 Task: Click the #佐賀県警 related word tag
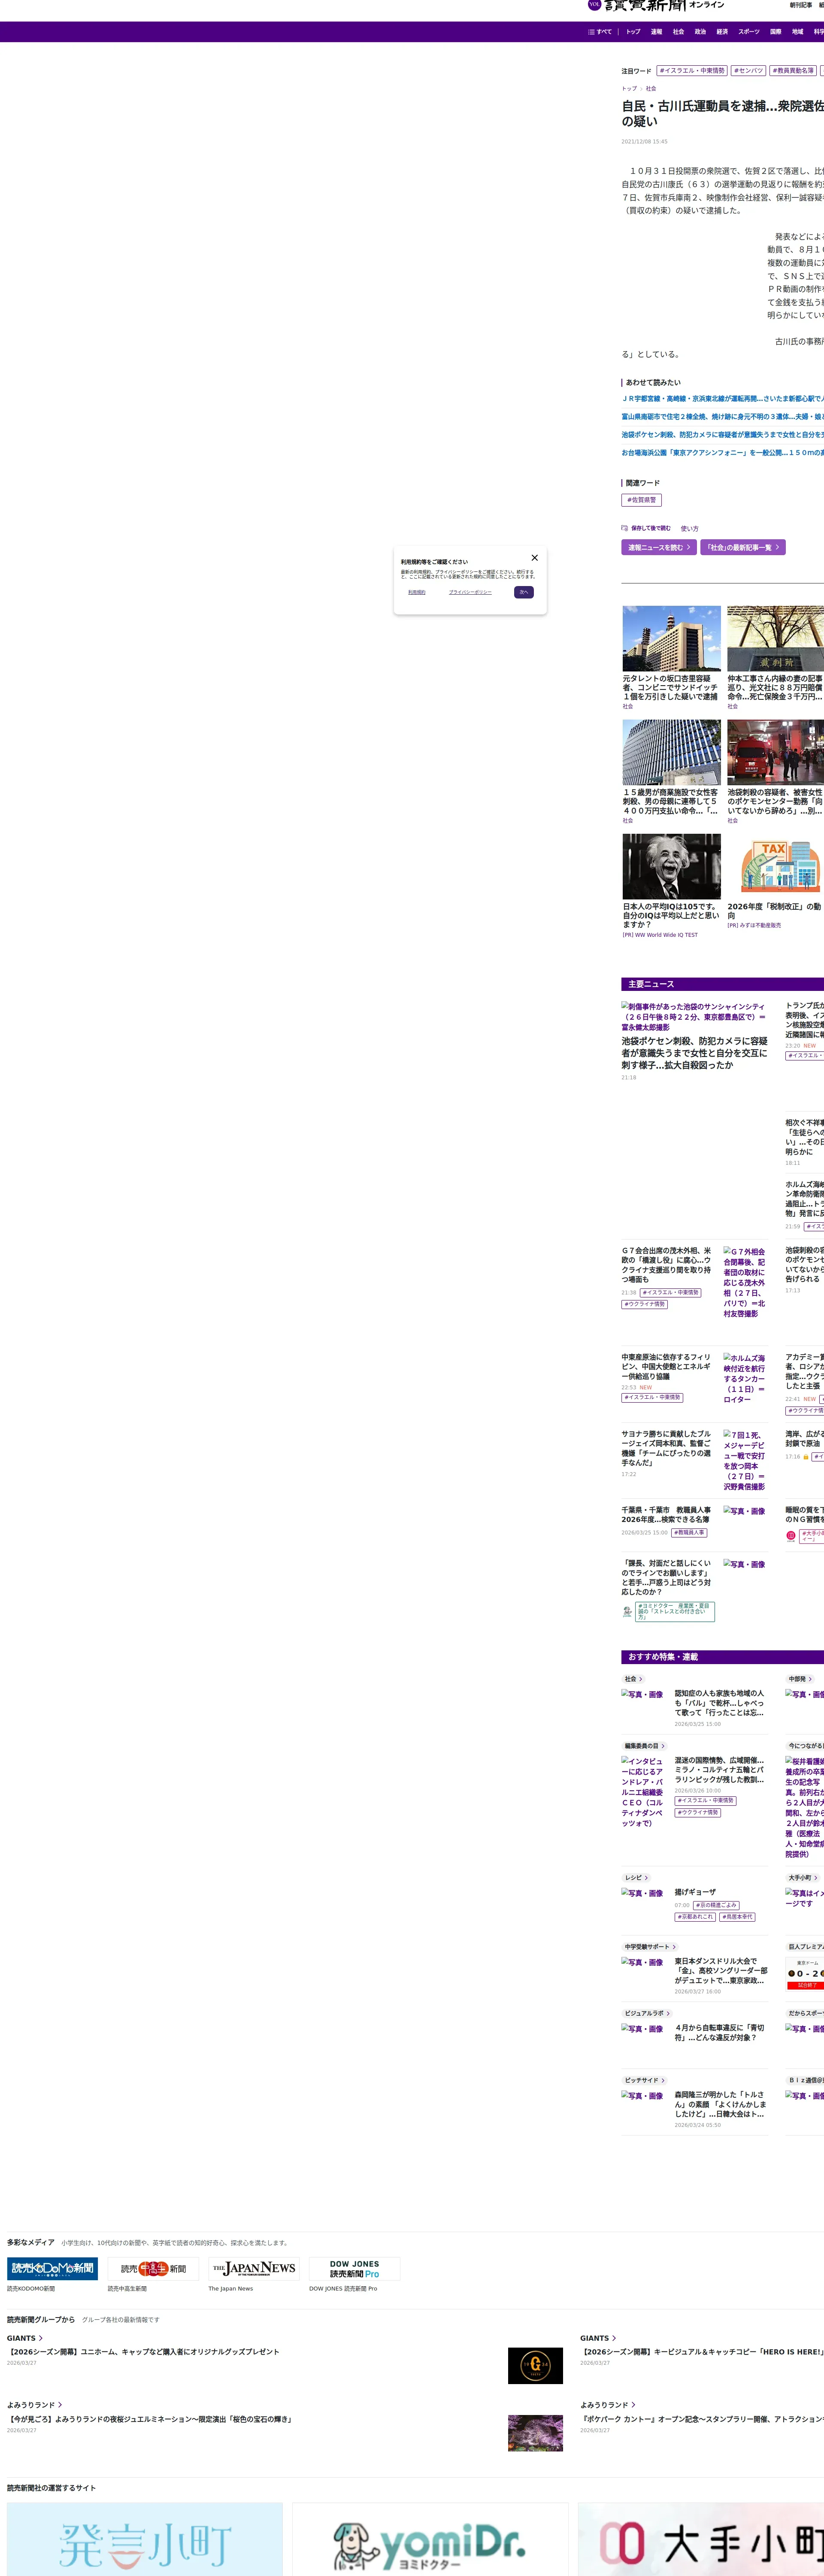(x=641, y=500)
